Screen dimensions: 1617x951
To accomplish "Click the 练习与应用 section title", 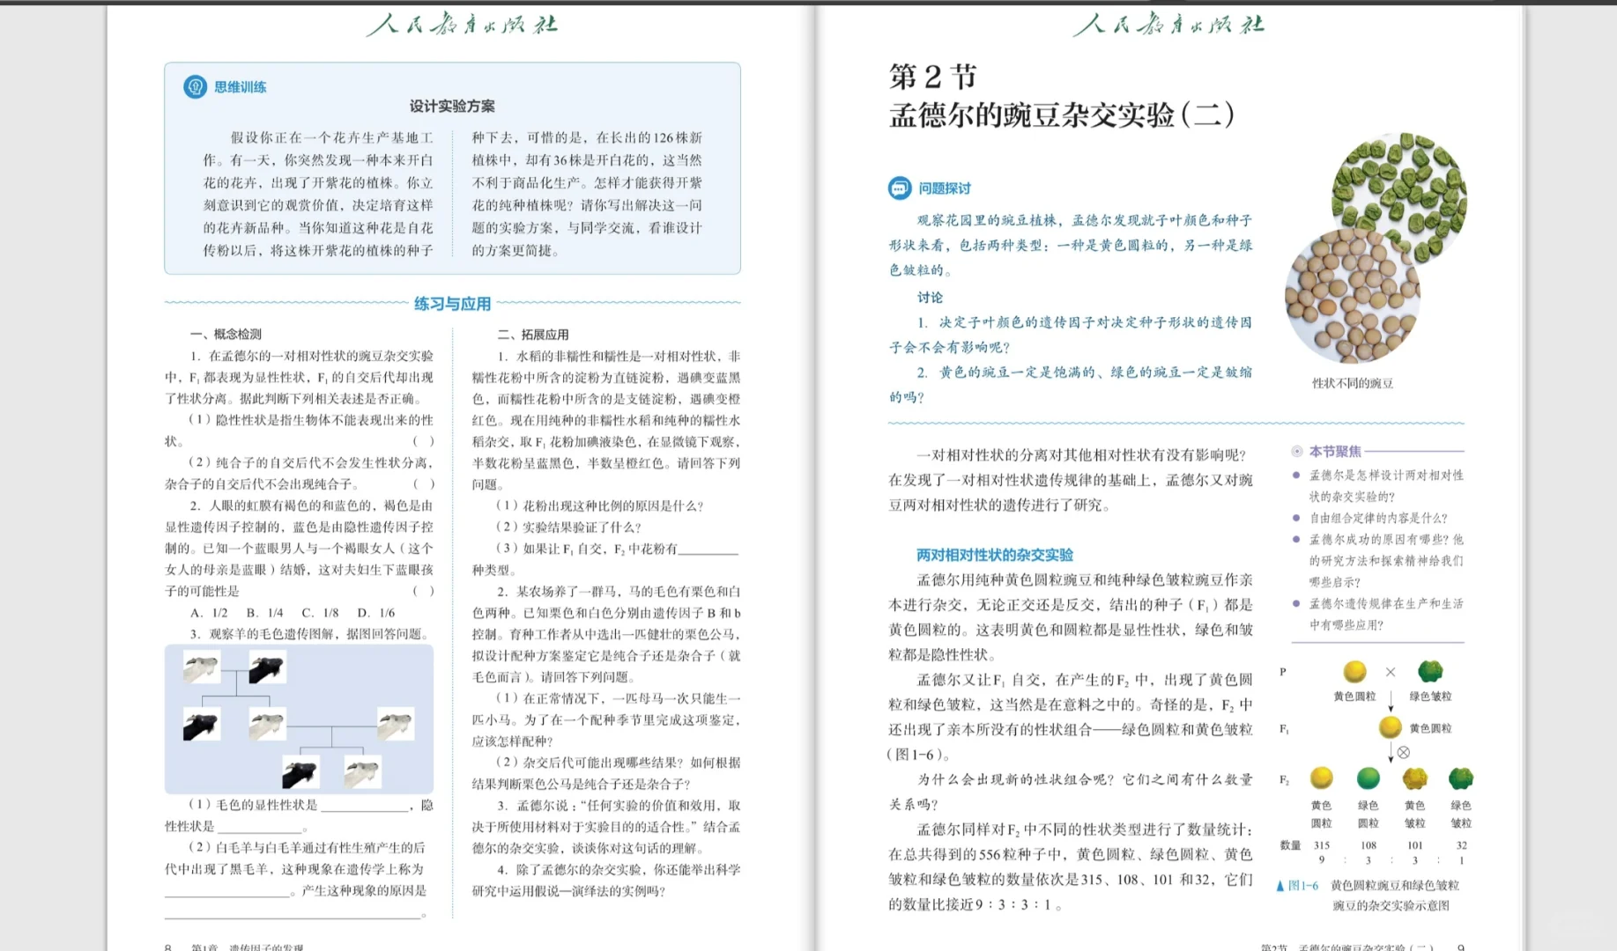I will [452, 304].
